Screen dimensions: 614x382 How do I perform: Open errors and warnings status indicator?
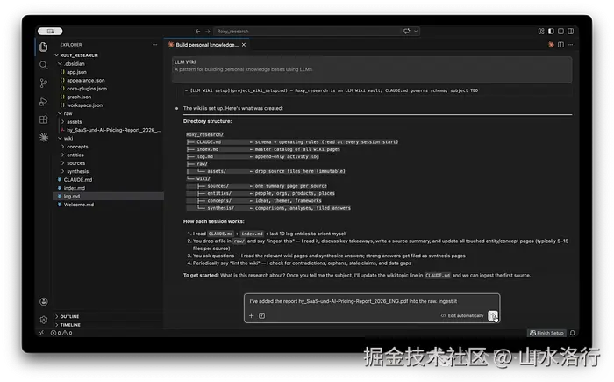pyautogui.click(x=61, y=333)
